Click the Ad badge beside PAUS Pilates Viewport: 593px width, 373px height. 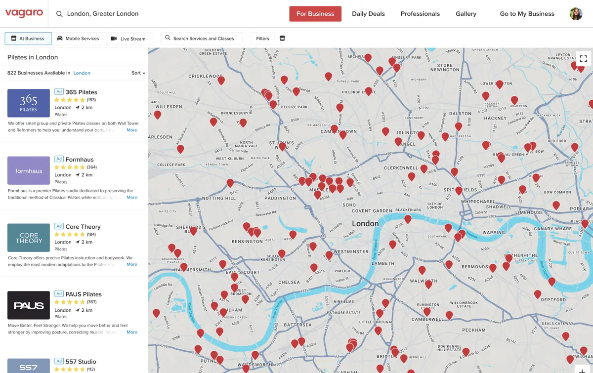tap(59, 294)
